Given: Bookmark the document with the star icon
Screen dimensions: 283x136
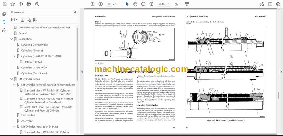Looking at the screenshot, I should (13, 4).
